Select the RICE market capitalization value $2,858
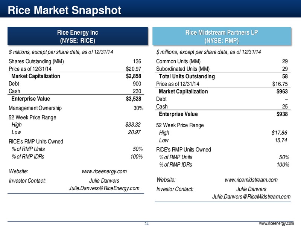 [x=134, y=76]
